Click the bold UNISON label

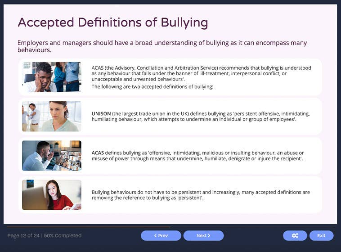[x=102, y=113]
